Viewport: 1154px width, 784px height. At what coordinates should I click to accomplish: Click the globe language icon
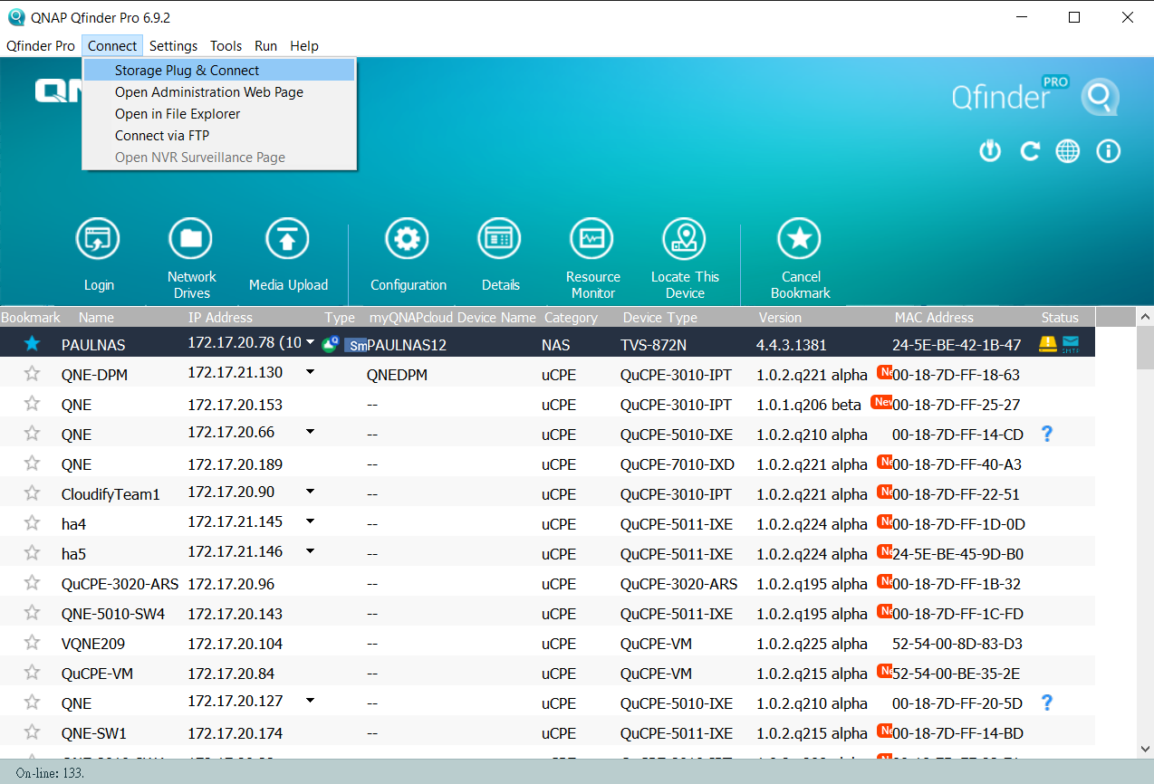click(1068, 151)
